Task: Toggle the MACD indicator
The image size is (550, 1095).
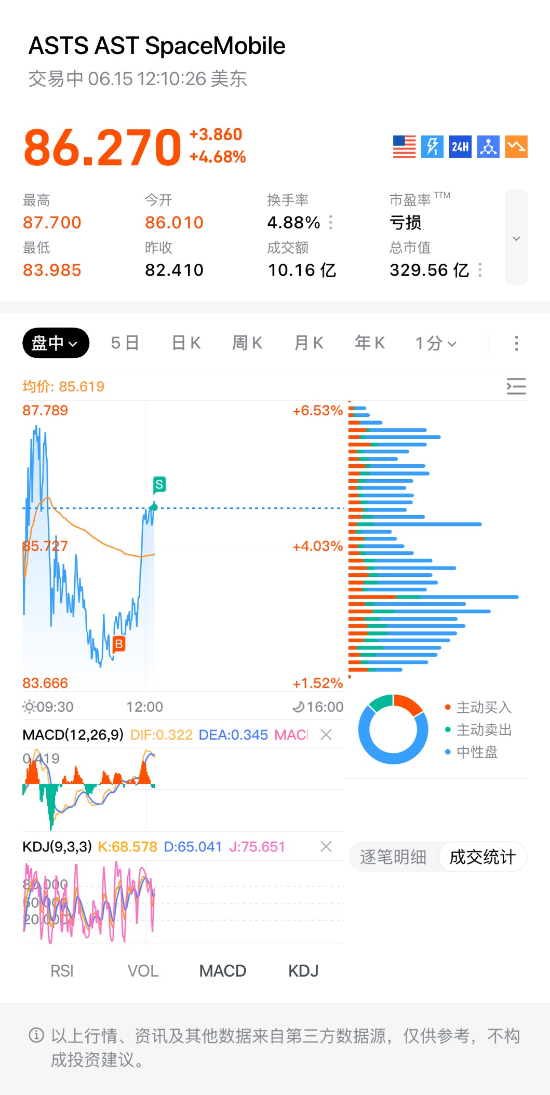Action: pyautogui.click(x=223, y=971)
